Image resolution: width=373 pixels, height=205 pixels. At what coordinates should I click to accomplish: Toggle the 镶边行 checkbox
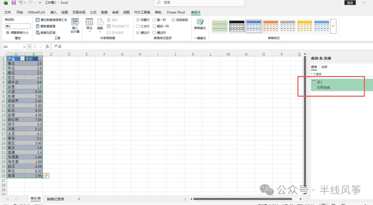pos(138,32)
